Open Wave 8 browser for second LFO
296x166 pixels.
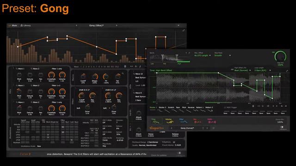[137, 93]
